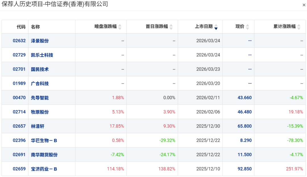
Task: Open 华芒生物－B stock page
Action: tap(44, 140)
